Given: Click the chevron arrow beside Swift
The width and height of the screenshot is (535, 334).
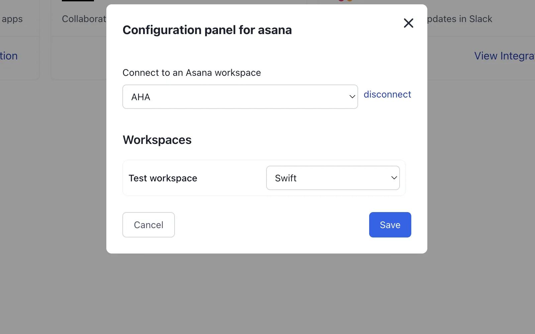Looking at the screenshot, I should point(394,178).
